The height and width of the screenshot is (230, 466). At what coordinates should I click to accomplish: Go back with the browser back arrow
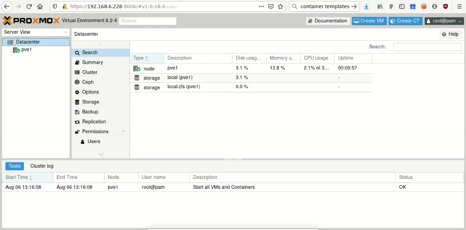tap(7, 7)
